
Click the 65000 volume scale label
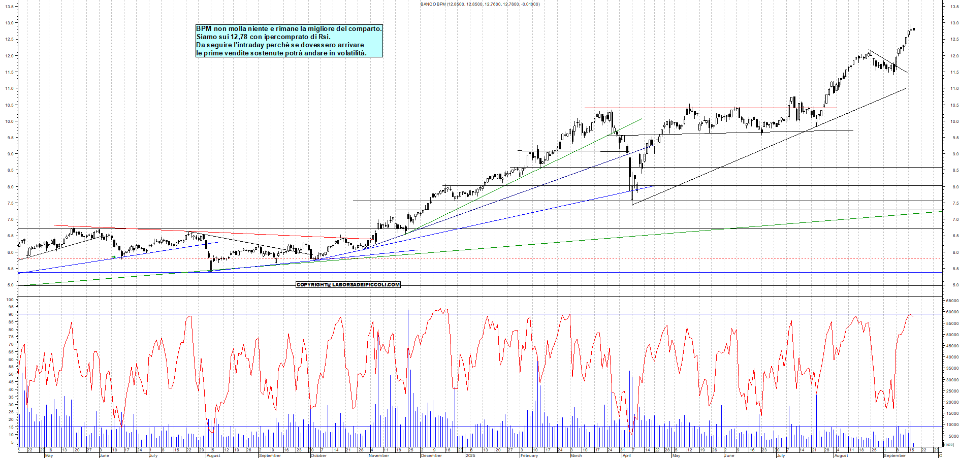(952, 301)
